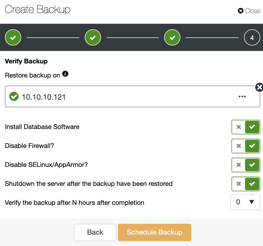Screen dimensions: 263x246
Task: Click the 'Install Database Software' label
Action: click(42, 127)
